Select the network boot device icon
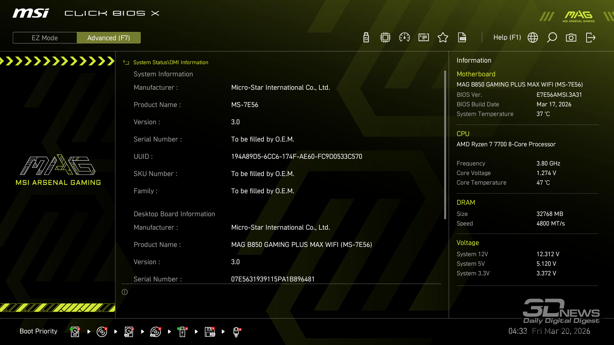614x345 pixels. (236, 332)
